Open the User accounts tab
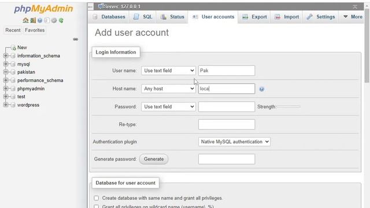This screenshot has width=370, height=208. [x=213, y=17]
